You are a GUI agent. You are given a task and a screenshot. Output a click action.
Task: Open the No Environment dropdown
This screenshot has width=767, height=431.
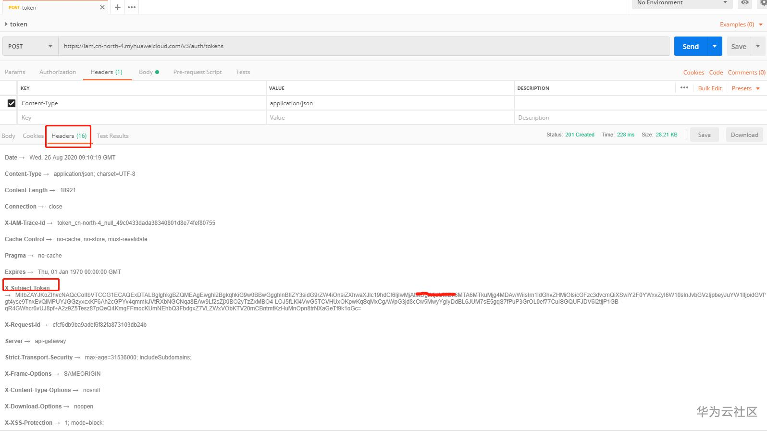point(682,3)
